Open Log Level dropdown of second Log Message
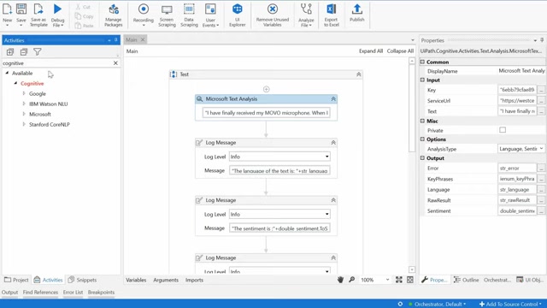The width and height of the screenshot is (547, 308). coord(326,214)
